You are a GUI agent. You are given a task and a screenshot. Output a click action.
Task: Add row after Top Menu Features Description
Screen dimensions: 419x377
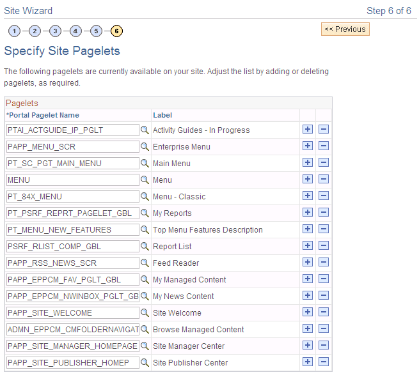[308, 229]
